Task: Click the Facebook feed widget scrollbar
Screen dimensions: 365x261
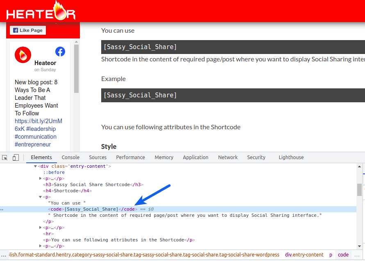Action: pos(76,69)
